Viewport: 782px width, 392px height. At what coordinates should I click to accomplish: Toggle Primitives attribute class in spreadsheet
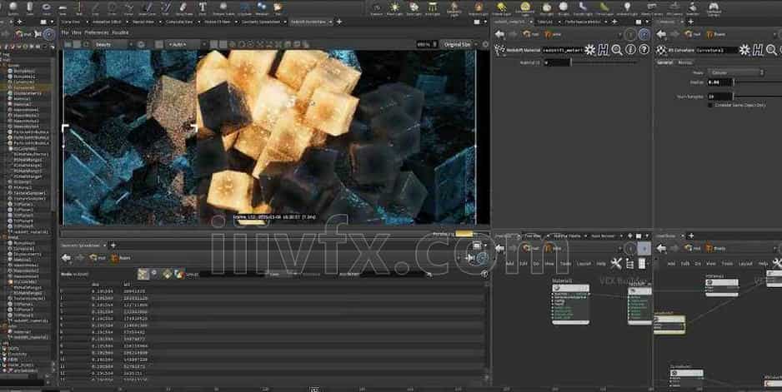click(167, 274)
